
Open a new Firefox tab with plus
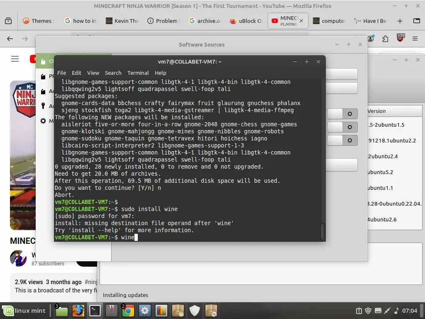coord(400,21)
